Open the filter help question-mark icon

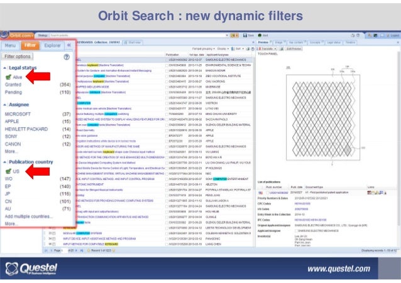tap(67, 57)
